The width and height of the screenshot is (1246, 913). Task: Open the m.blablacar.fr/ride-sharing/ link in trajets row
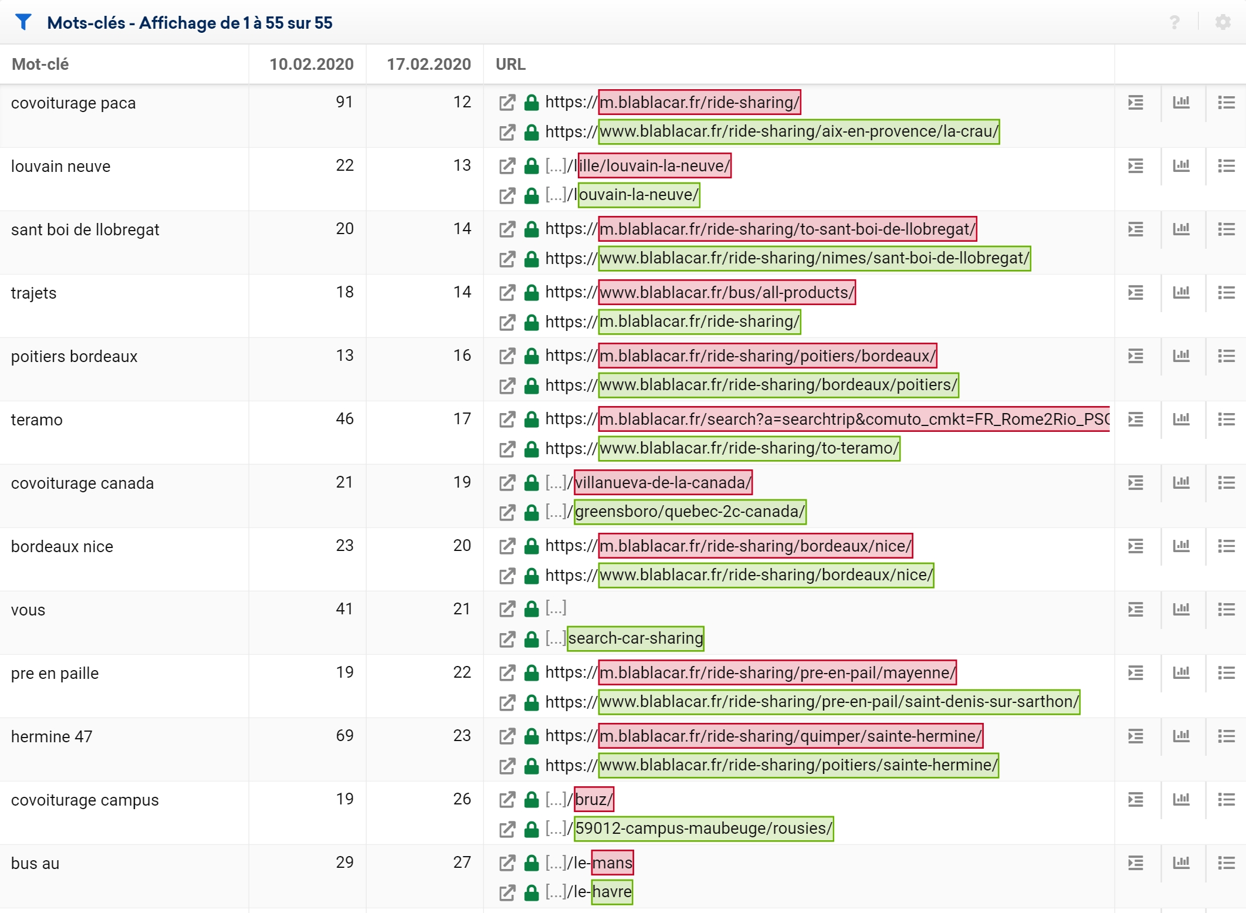[699, 322]
